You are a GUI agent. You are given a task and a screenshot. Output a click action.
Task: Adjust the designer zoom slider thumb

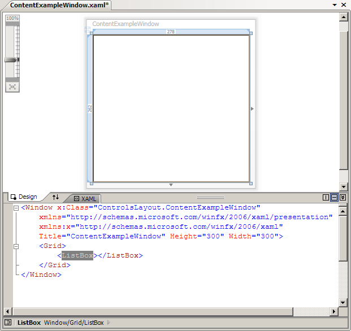coord(12,59)
